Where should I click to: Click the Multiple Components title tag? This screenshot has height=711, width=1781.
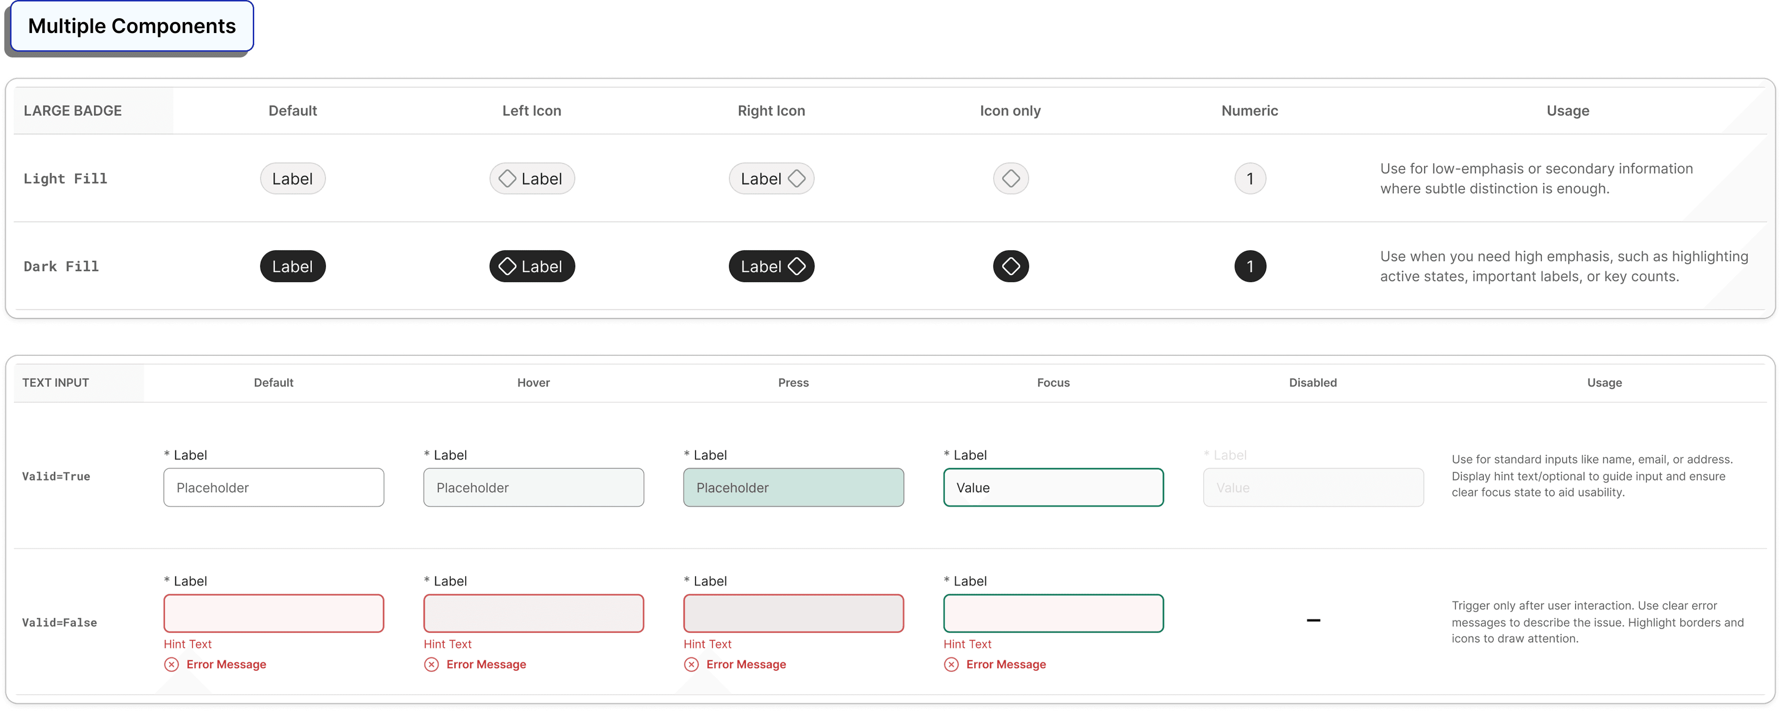(131, 26)
